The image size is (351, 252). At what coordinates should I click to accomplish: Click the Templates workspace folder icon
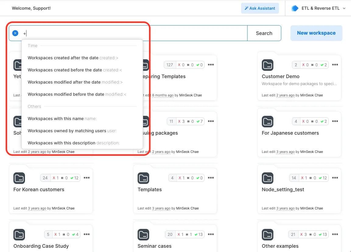[x=143, y=178]
